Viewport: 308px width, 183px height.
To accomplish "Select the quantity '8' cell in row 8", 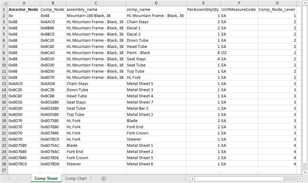I will (x=203, y=53).
